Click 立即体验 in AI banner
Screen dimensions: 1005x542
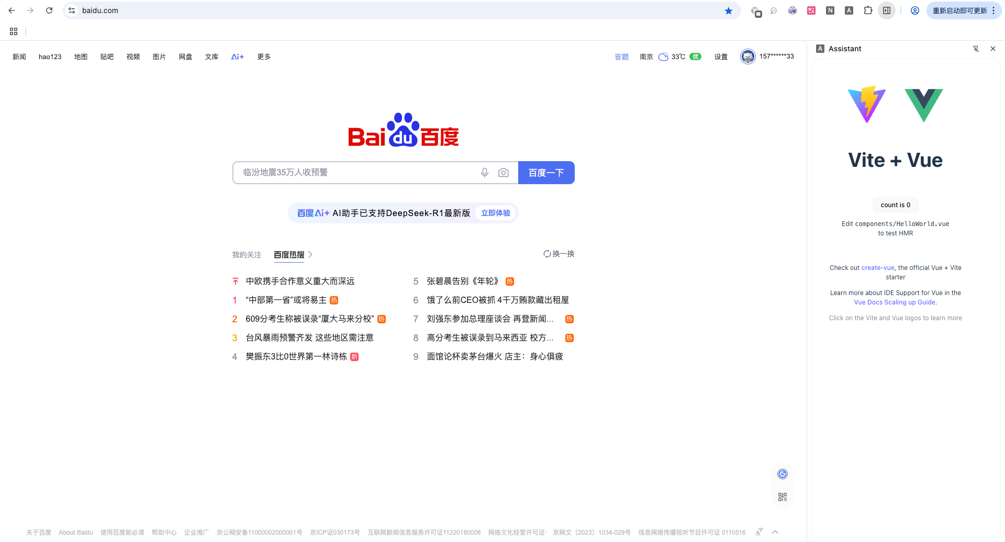tap(496, 213)
